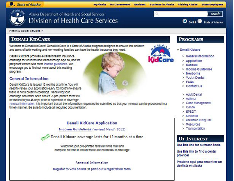Screen dimensions: 234x181
Task: Click the Spanish dentista en Alaska link
Action: coord(199,164)
